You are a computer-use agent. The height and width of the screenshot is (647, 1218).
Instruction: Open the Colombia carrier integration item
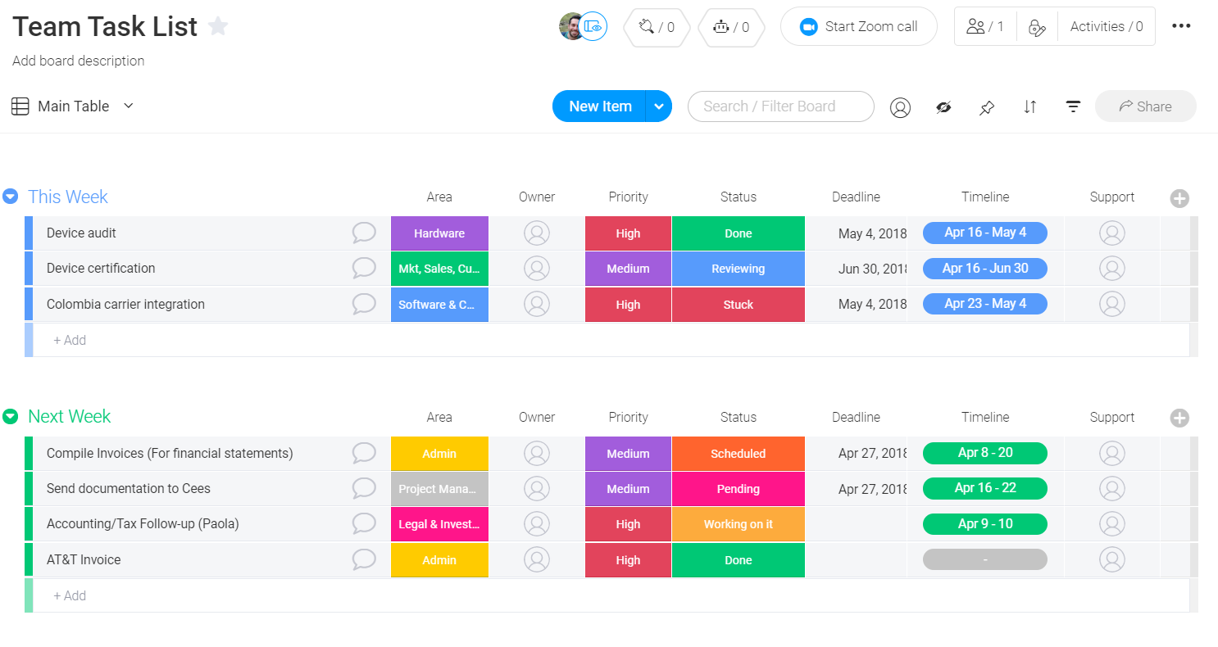tap(125, 305)
